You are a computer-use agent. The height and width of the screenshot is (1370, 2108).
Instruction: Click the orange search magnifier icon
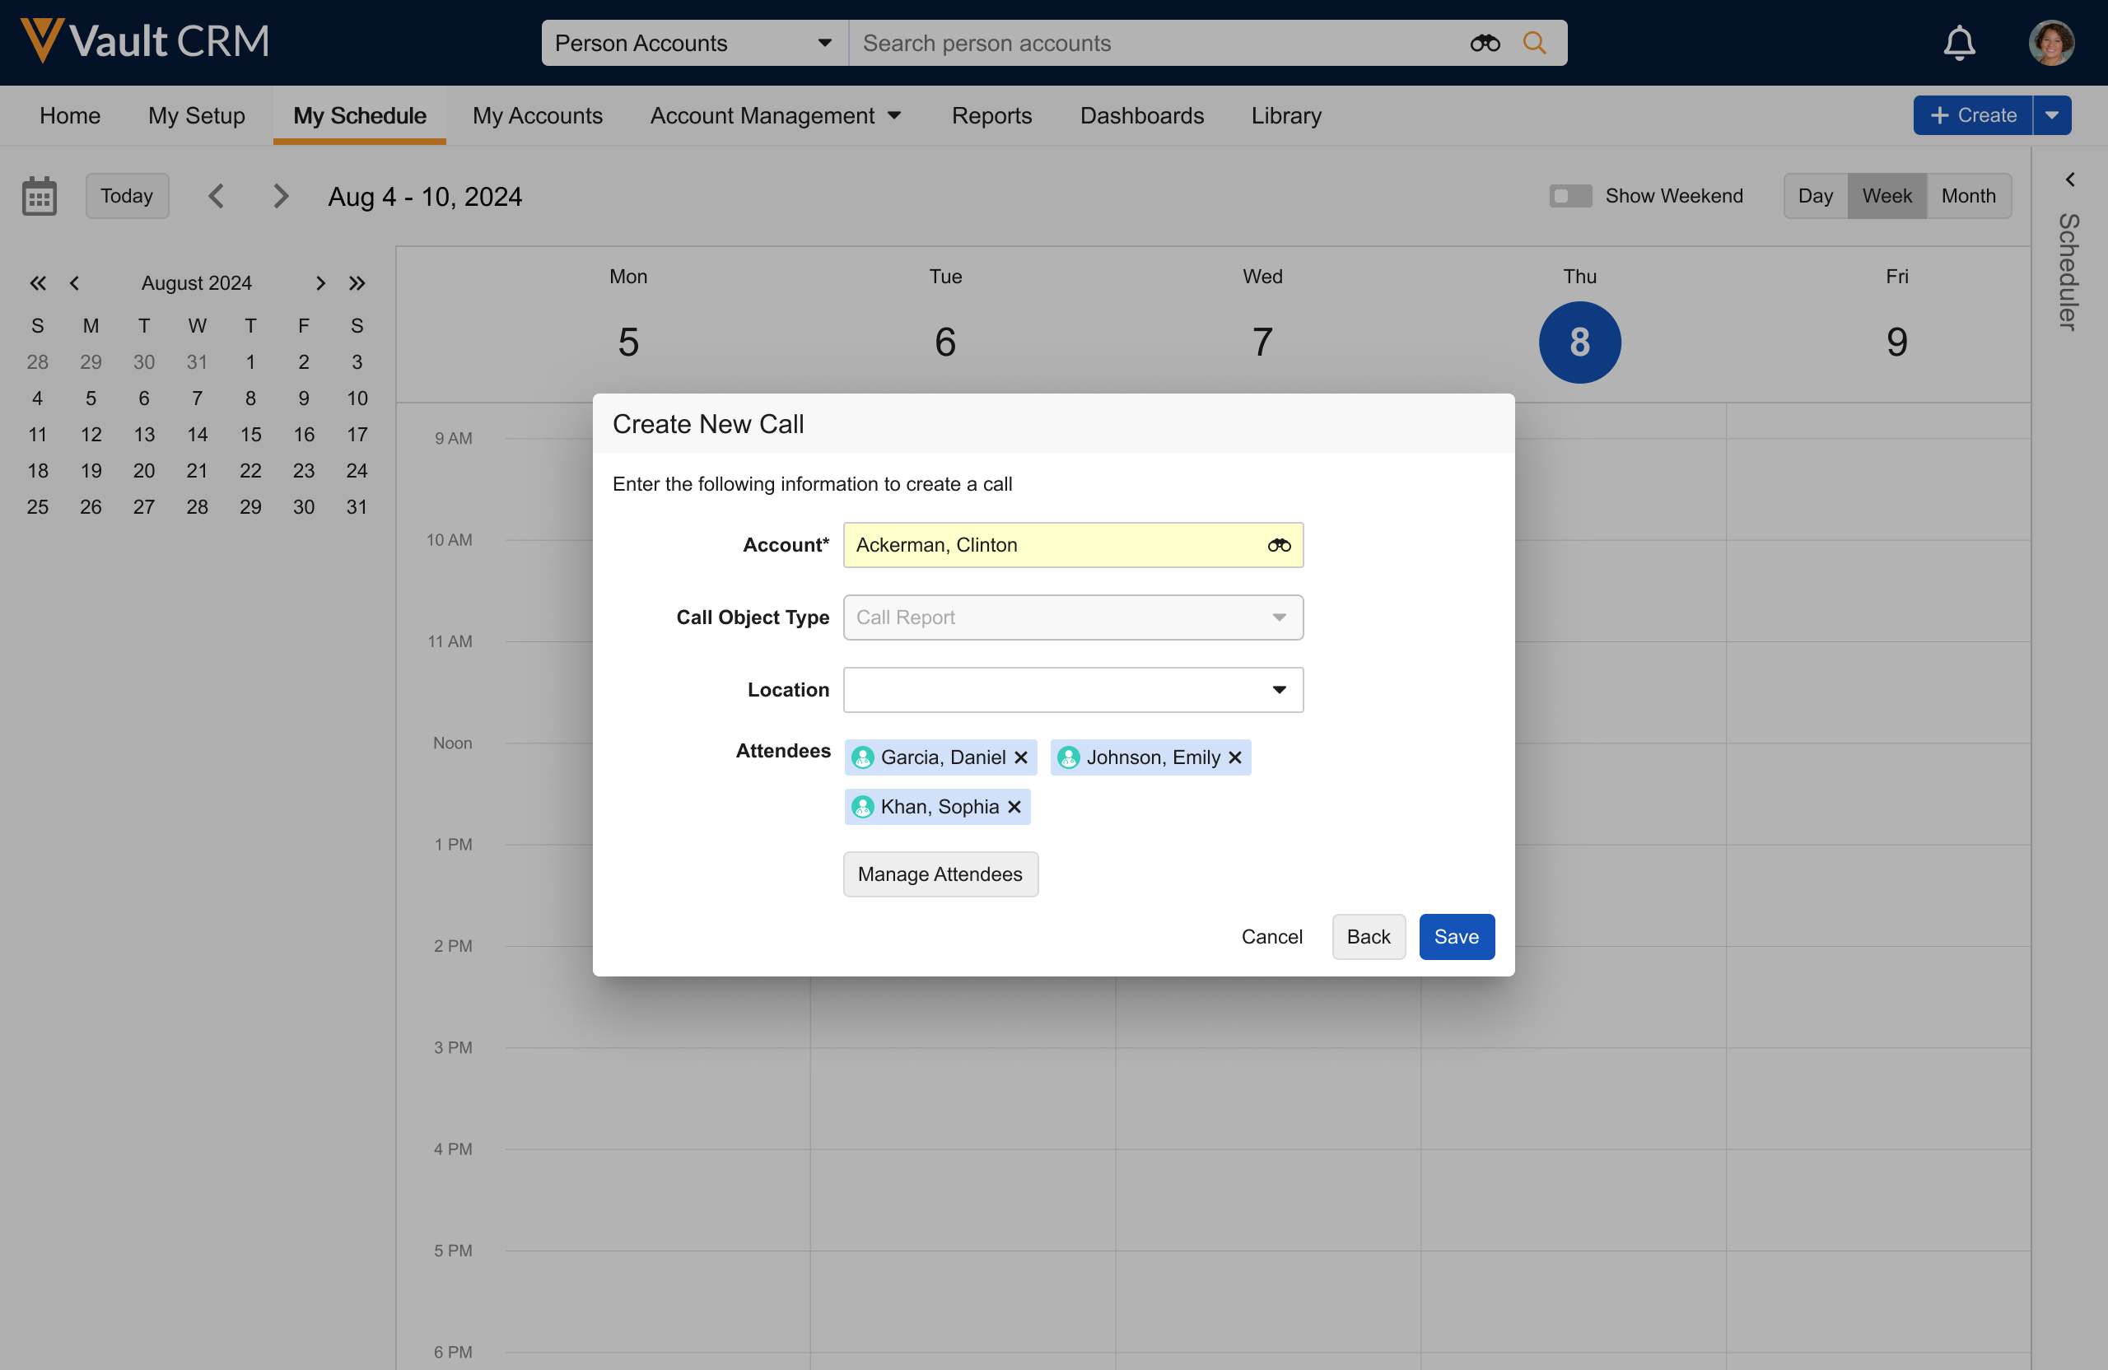(x=1534, y=43)
